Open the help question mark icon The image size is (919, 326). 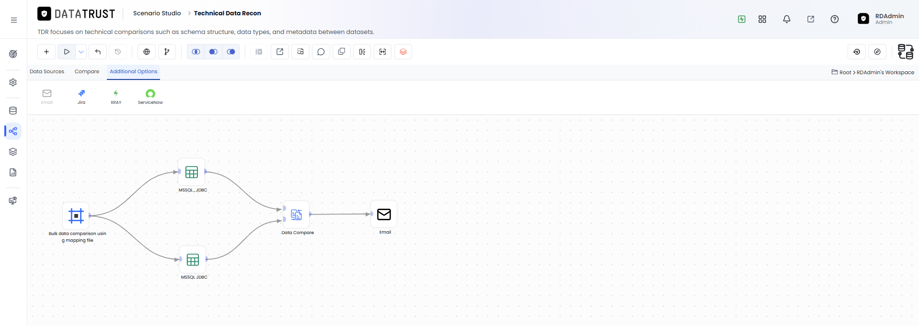[835, 19]
